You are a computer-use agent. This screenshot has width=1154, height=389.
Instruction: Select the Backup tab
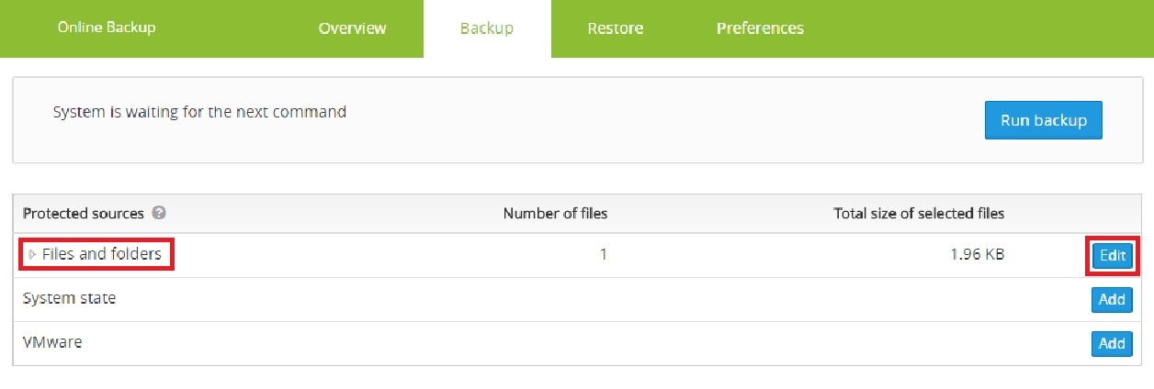click(x=487, y=28)
